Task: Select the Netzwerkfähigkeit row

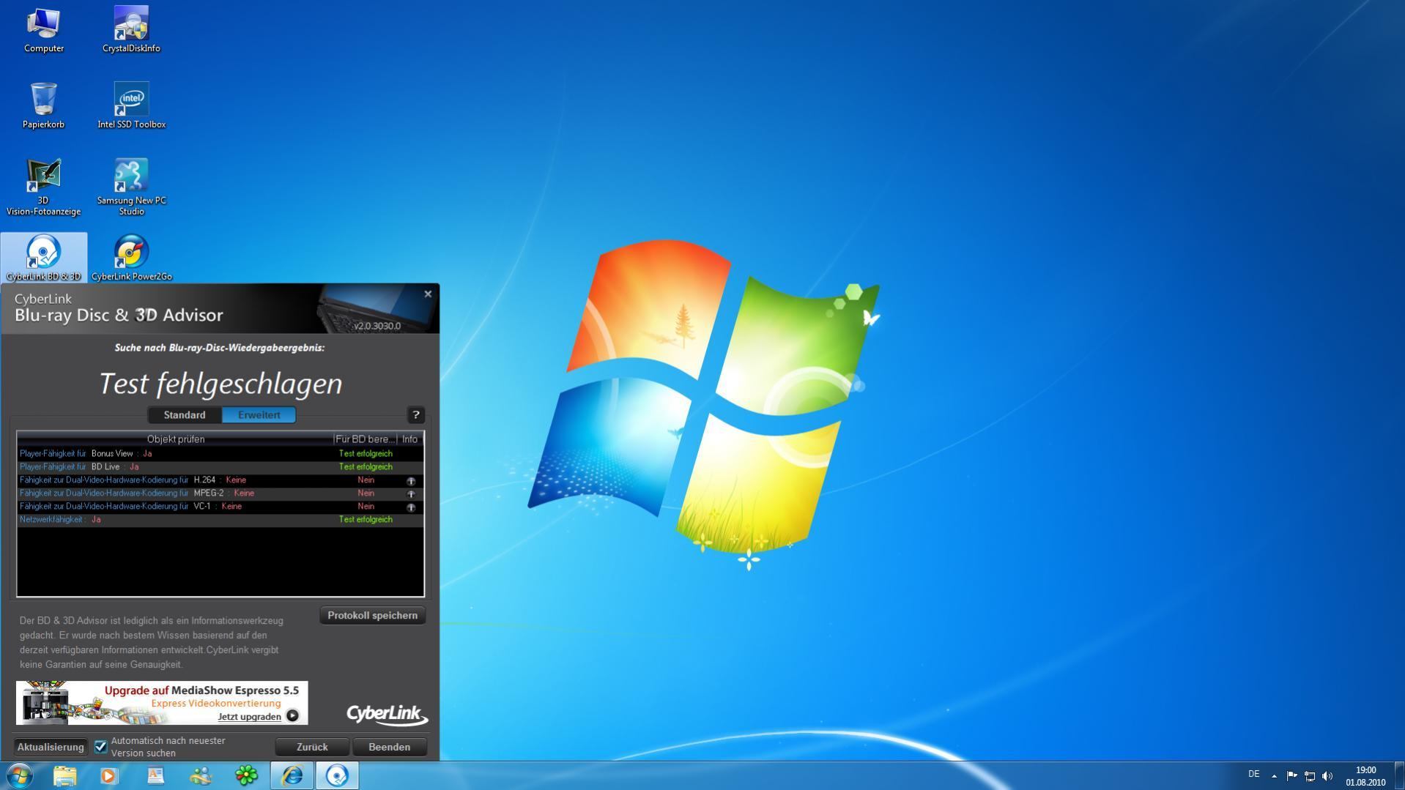Action: tap(220, 520)
